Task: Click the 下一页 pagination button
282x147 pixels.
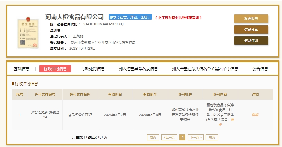Action: [x=196, y=137]
